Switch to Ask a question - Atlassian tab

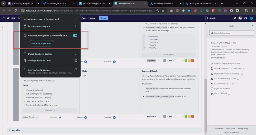(199, 3)
